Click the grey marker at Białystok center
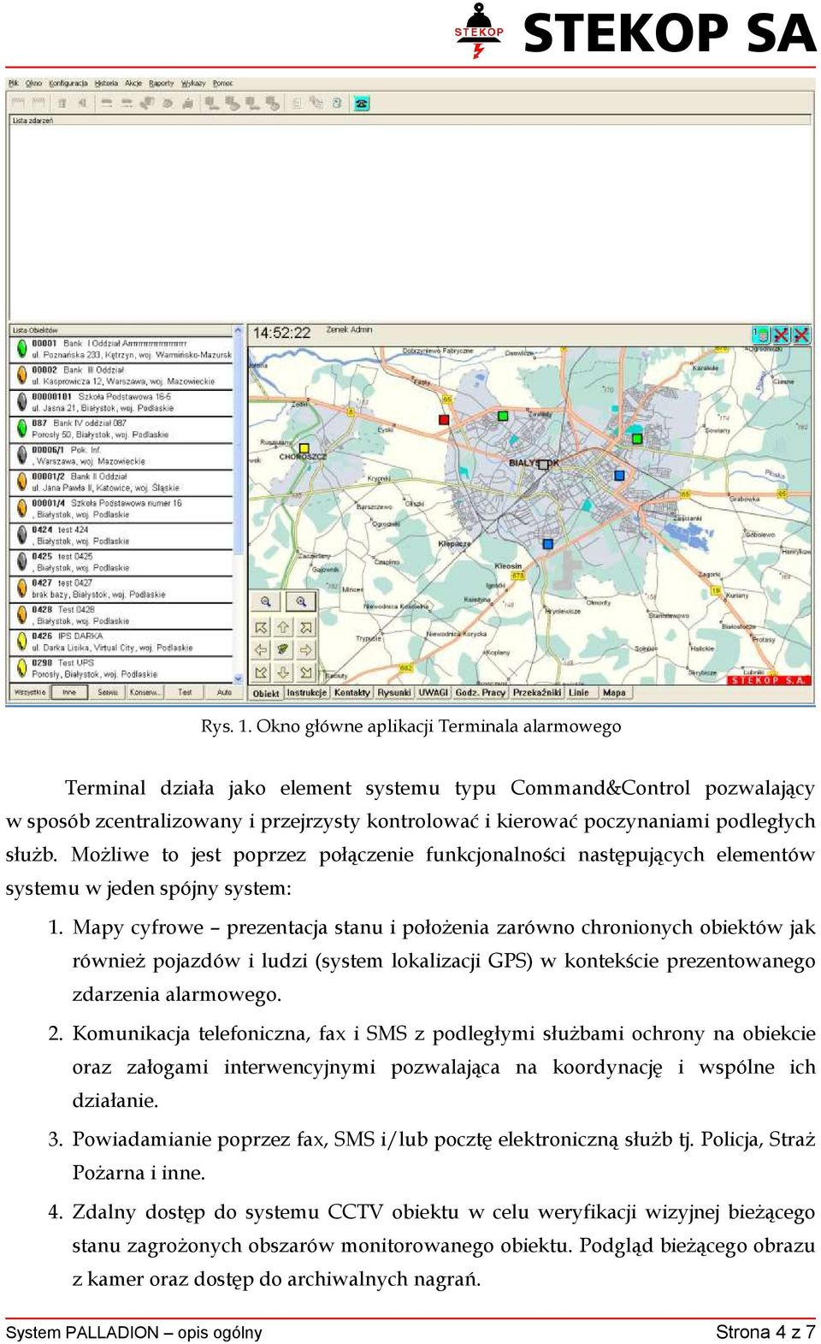The height and width of the screenshot is (1344, 821). [x=544, y=463]
